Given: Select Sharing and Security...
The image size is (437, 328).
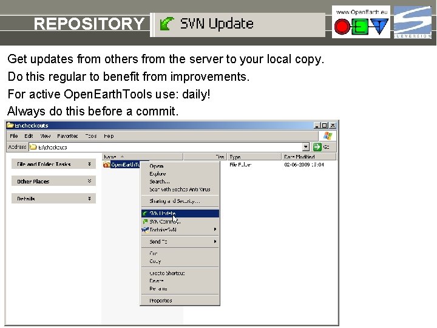Looking at the screenshot, I should 180,201.
